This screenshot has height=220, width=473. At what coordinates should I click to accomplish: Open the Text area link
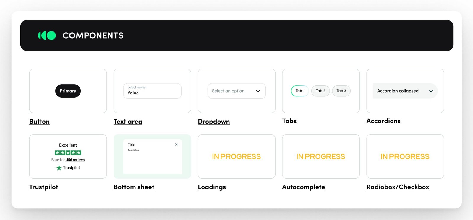pos(128,122)
